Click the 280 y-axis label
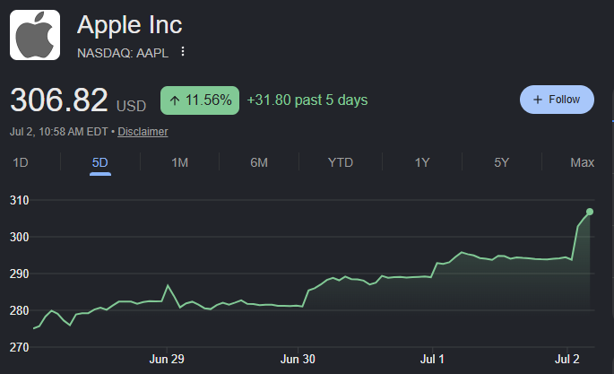Image resolution: width=614 pixels, height=374 pixels. pyautogui.click(x=19, y=310)
